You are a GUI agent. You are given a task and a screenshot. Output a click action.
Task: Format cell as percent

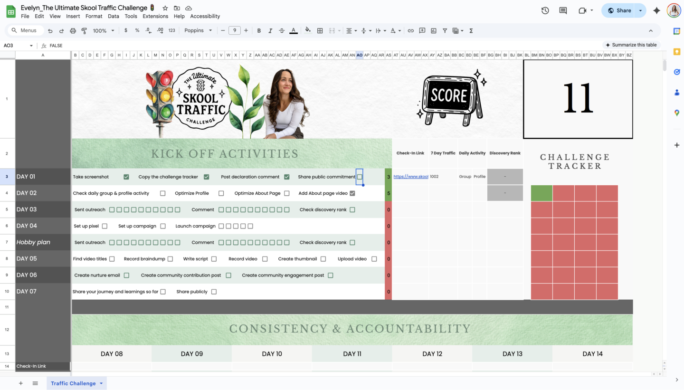coord(137,30)
